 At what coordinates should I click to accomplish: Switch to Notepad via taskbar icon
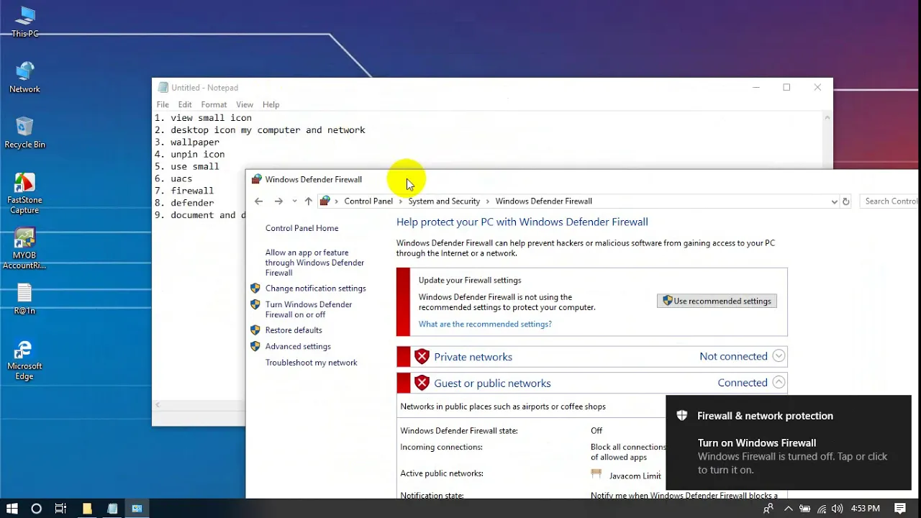click(x=112, y=509)
